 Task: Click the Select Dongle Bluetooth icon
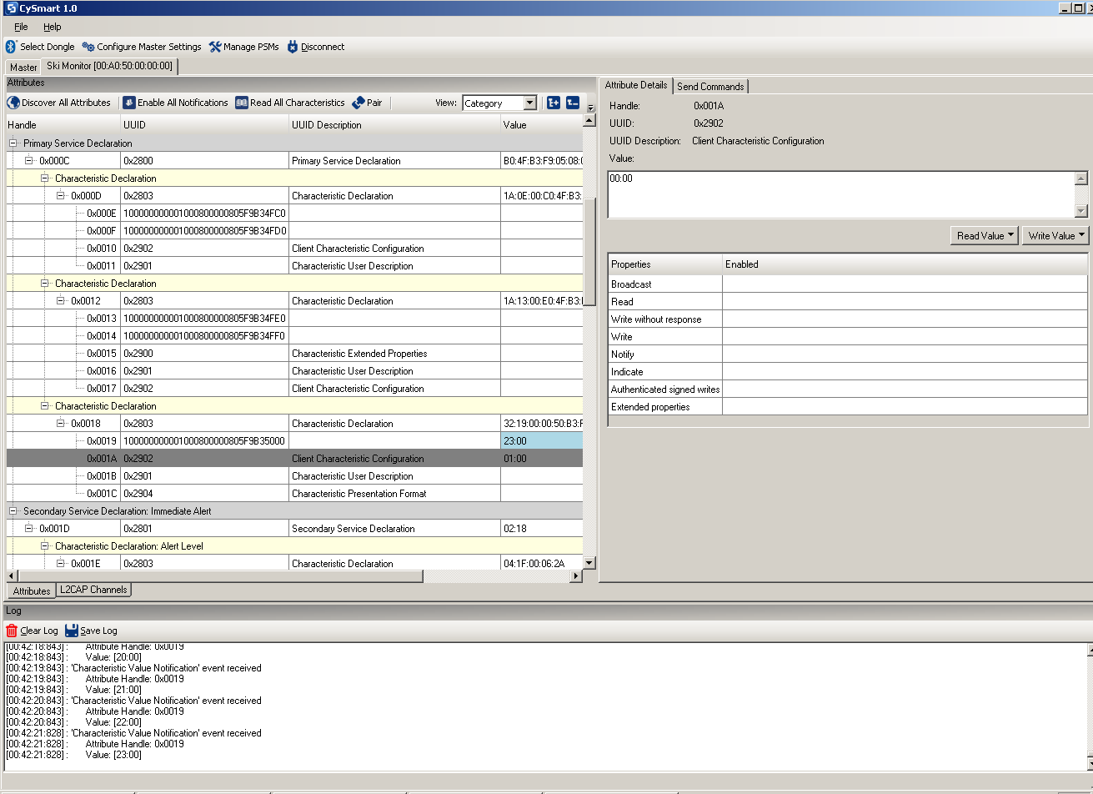pos(11,47)
